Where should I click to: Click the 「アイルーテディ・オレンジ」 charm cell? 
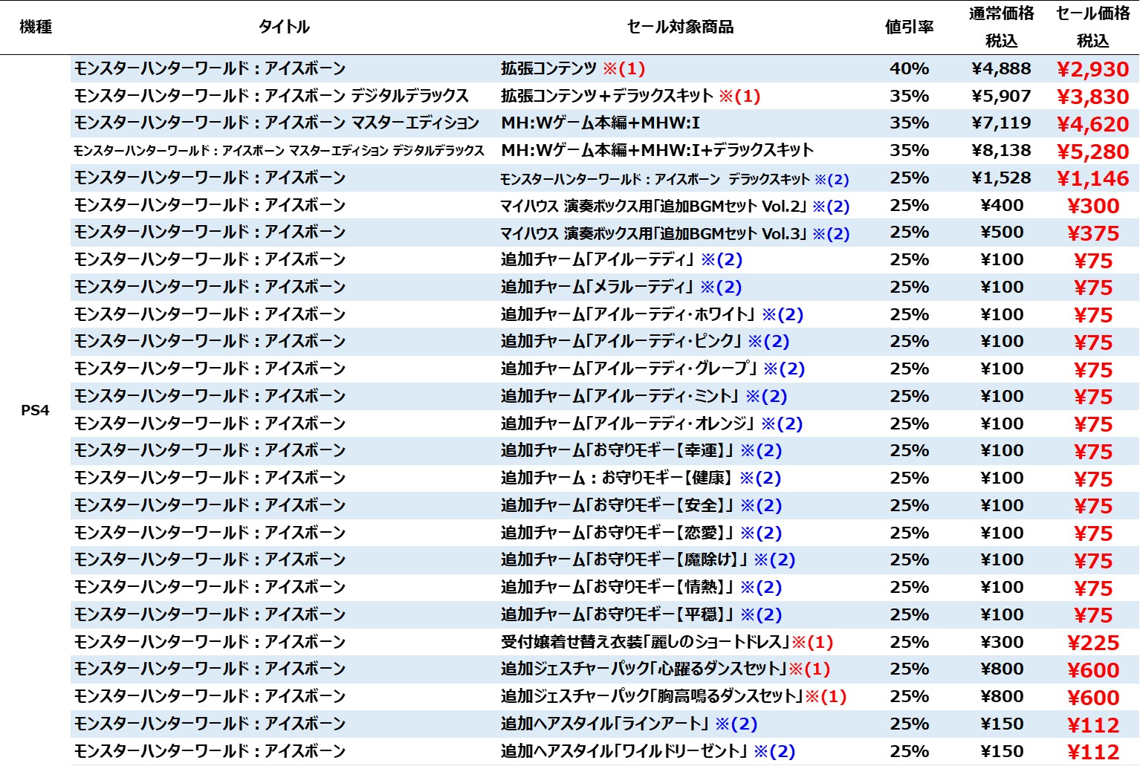tap(652, 423)
